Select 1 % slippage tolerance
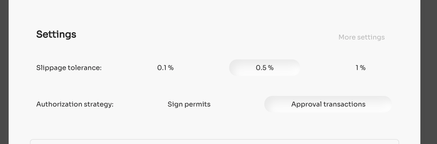This screenshot has height=144, width=437. tap(361, 68)
